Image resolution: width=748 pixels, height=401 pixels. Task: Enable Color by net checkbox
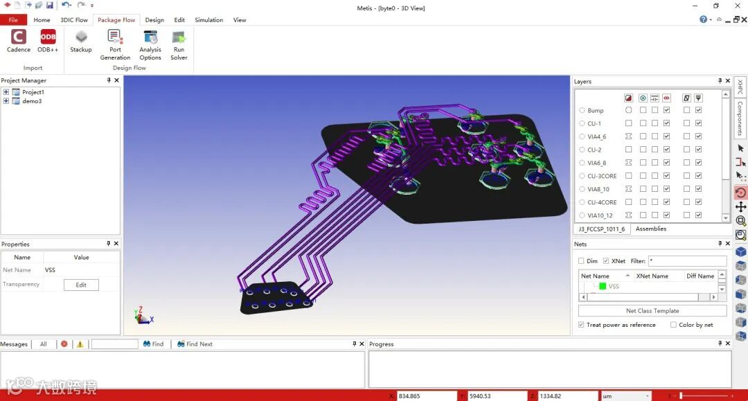click(673, 325)
